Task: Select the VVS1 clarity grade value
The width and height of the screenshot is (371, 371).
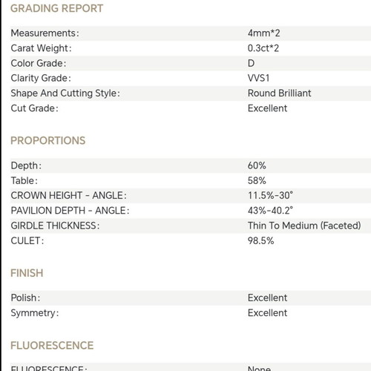Action: 258,78
